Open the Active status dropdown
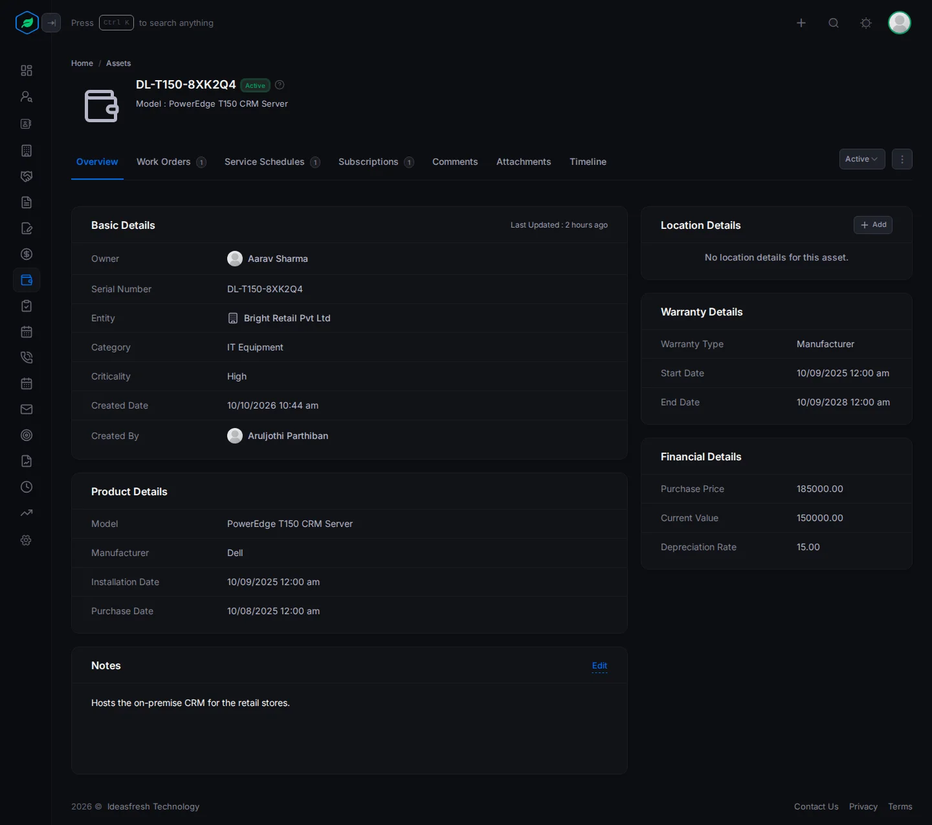The width and height of the screenshot is (932, 825). [x=862, y=159]
